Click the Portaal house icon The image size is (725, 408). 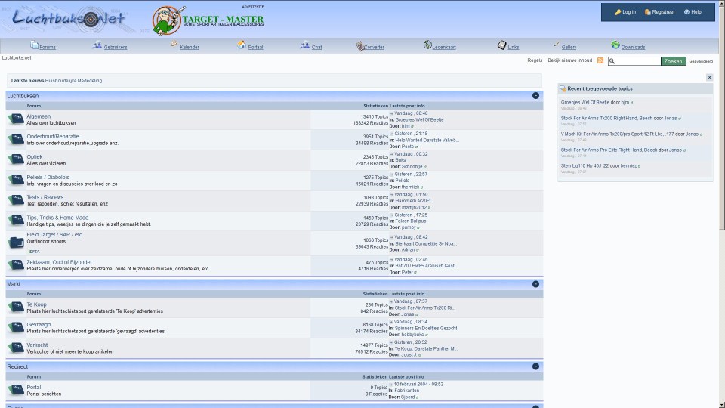(242, 45)
